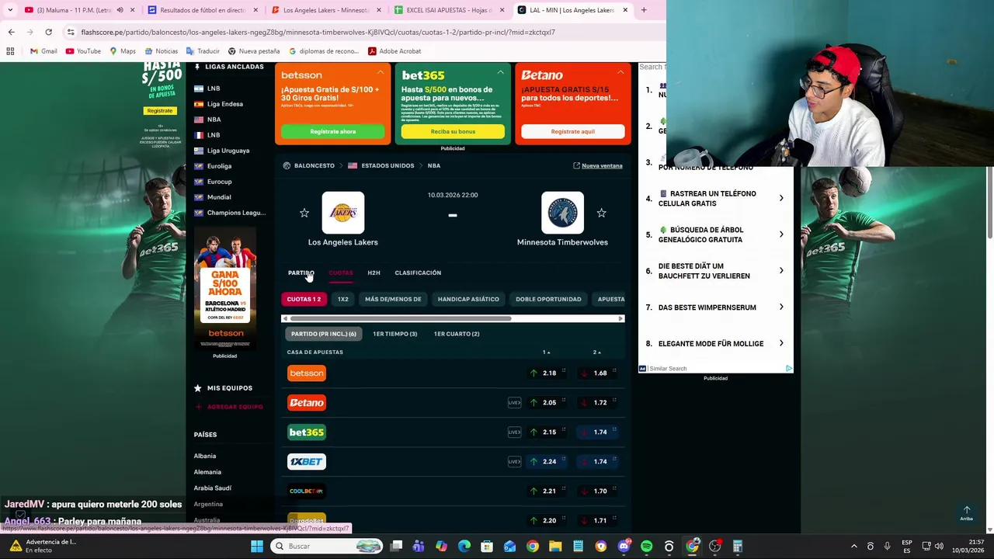
Task: Open the Coolbet bookmaker logo row
Action: pyautogui.click(x=307, y=491)
